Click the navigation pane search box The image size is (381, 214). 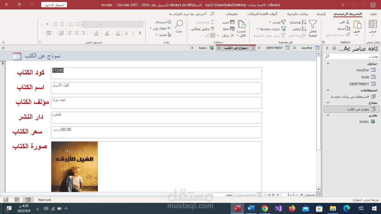[352, 57]
